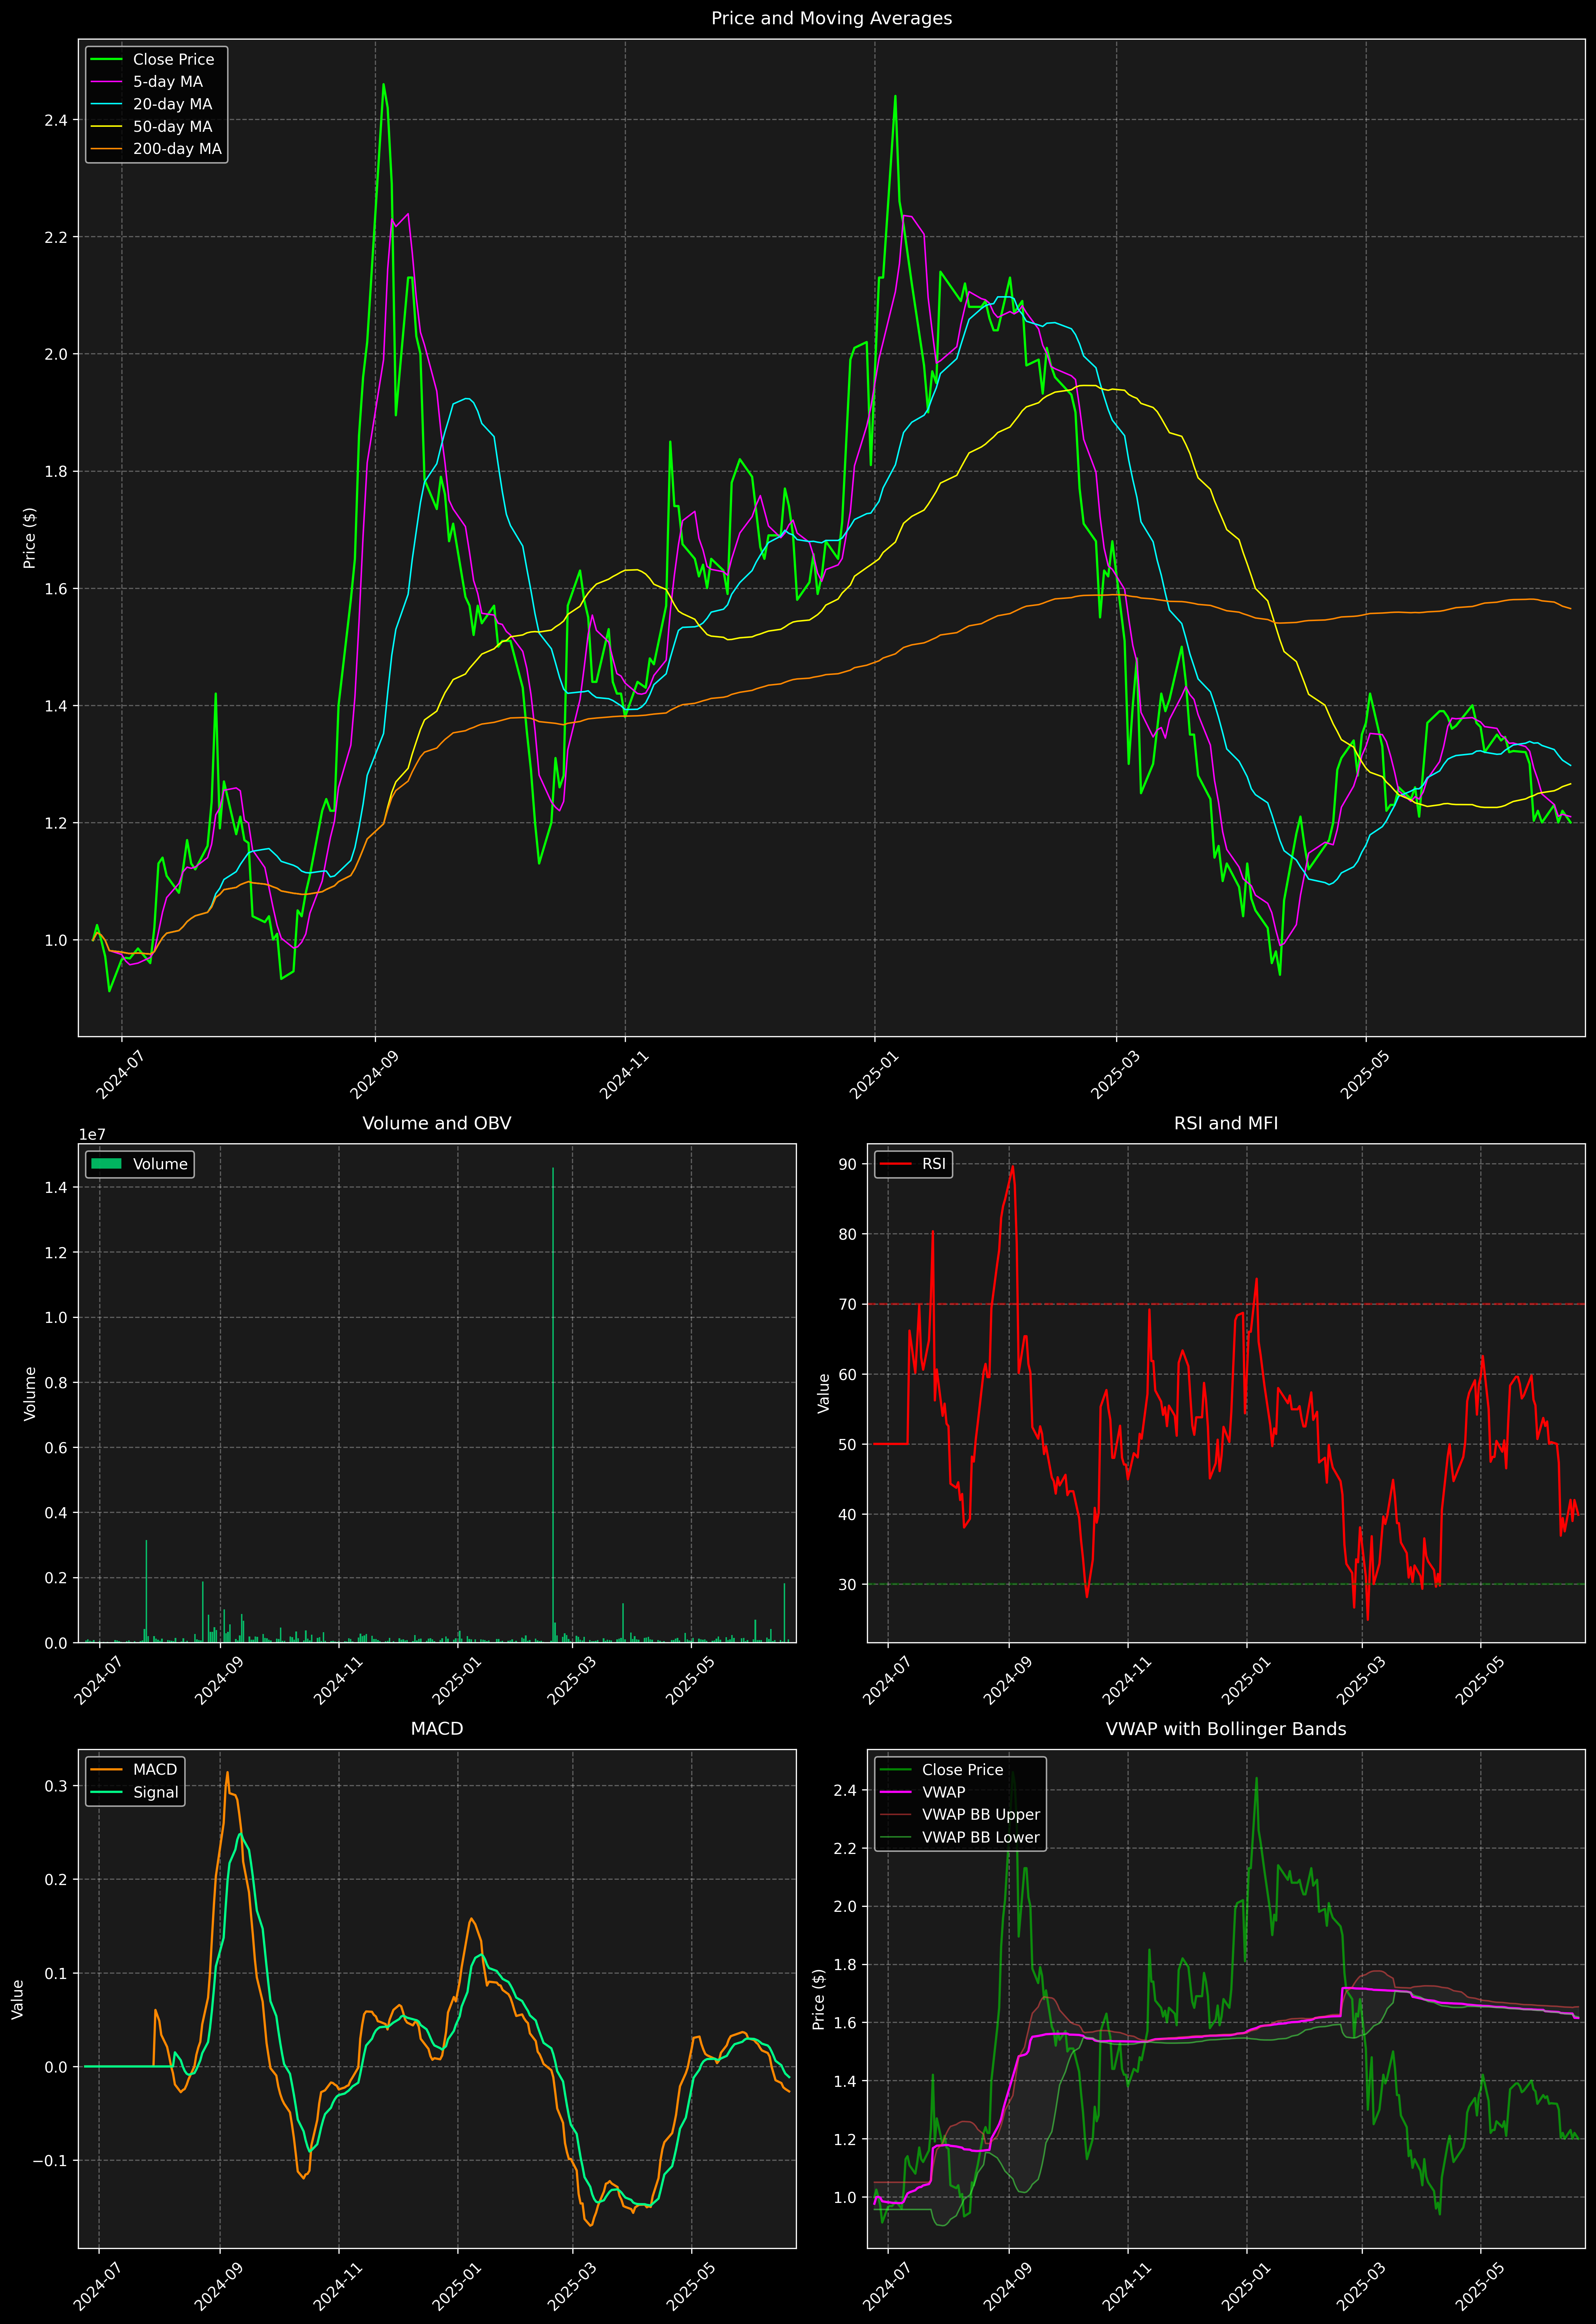1596x2324 pixels.
Task: Select the '200-day MA' legend entry
Action: pyautogui.click(x=156, y=149)
